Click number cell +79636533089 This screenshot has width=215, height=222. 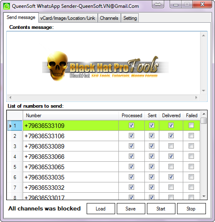71,146
